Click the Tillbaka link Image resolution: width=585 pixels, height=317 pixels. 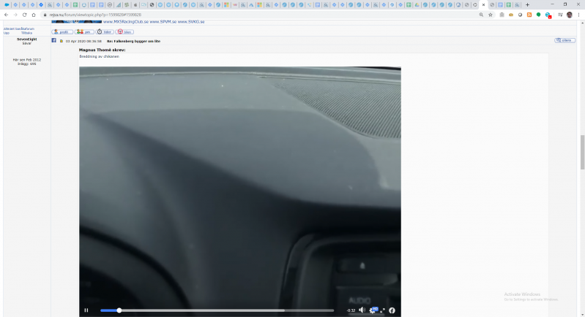(x=26, y=33)
